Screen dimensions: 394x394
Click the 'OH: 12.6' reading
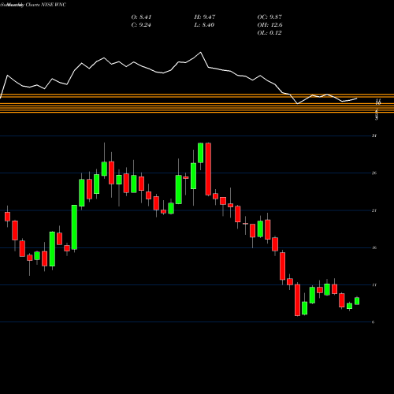point(269,25)
